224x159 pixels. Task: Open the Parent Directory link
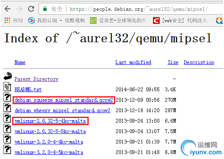pyautogui.click(x=37, y=79)
